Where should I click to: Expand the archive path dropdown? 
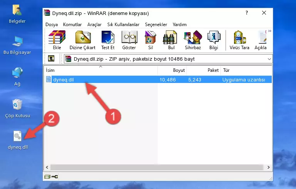tap(269, 59)
